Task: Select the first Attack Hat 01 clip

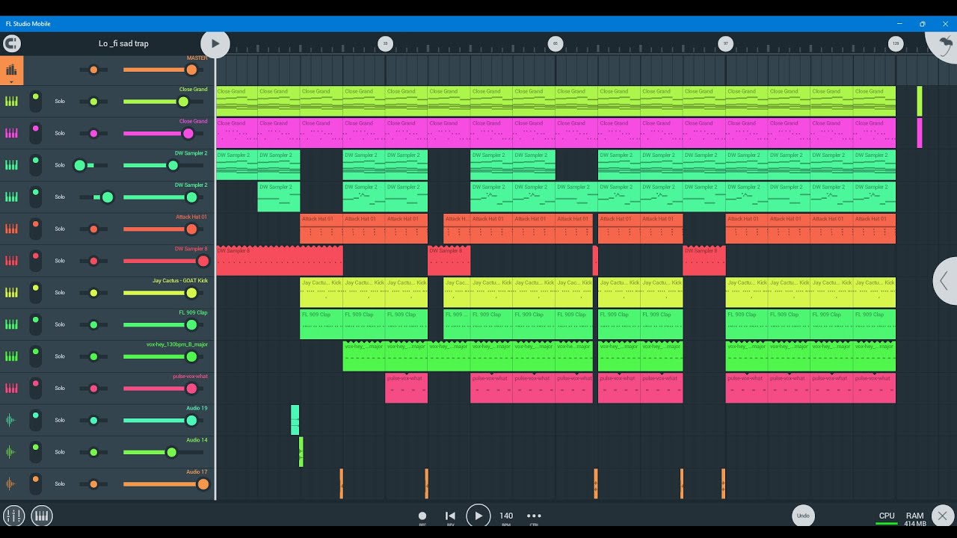Action: click(321, 229)
